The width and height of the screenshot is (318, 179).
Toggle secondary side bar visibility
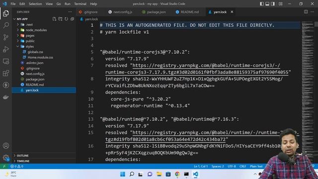(x=273, y=3)
